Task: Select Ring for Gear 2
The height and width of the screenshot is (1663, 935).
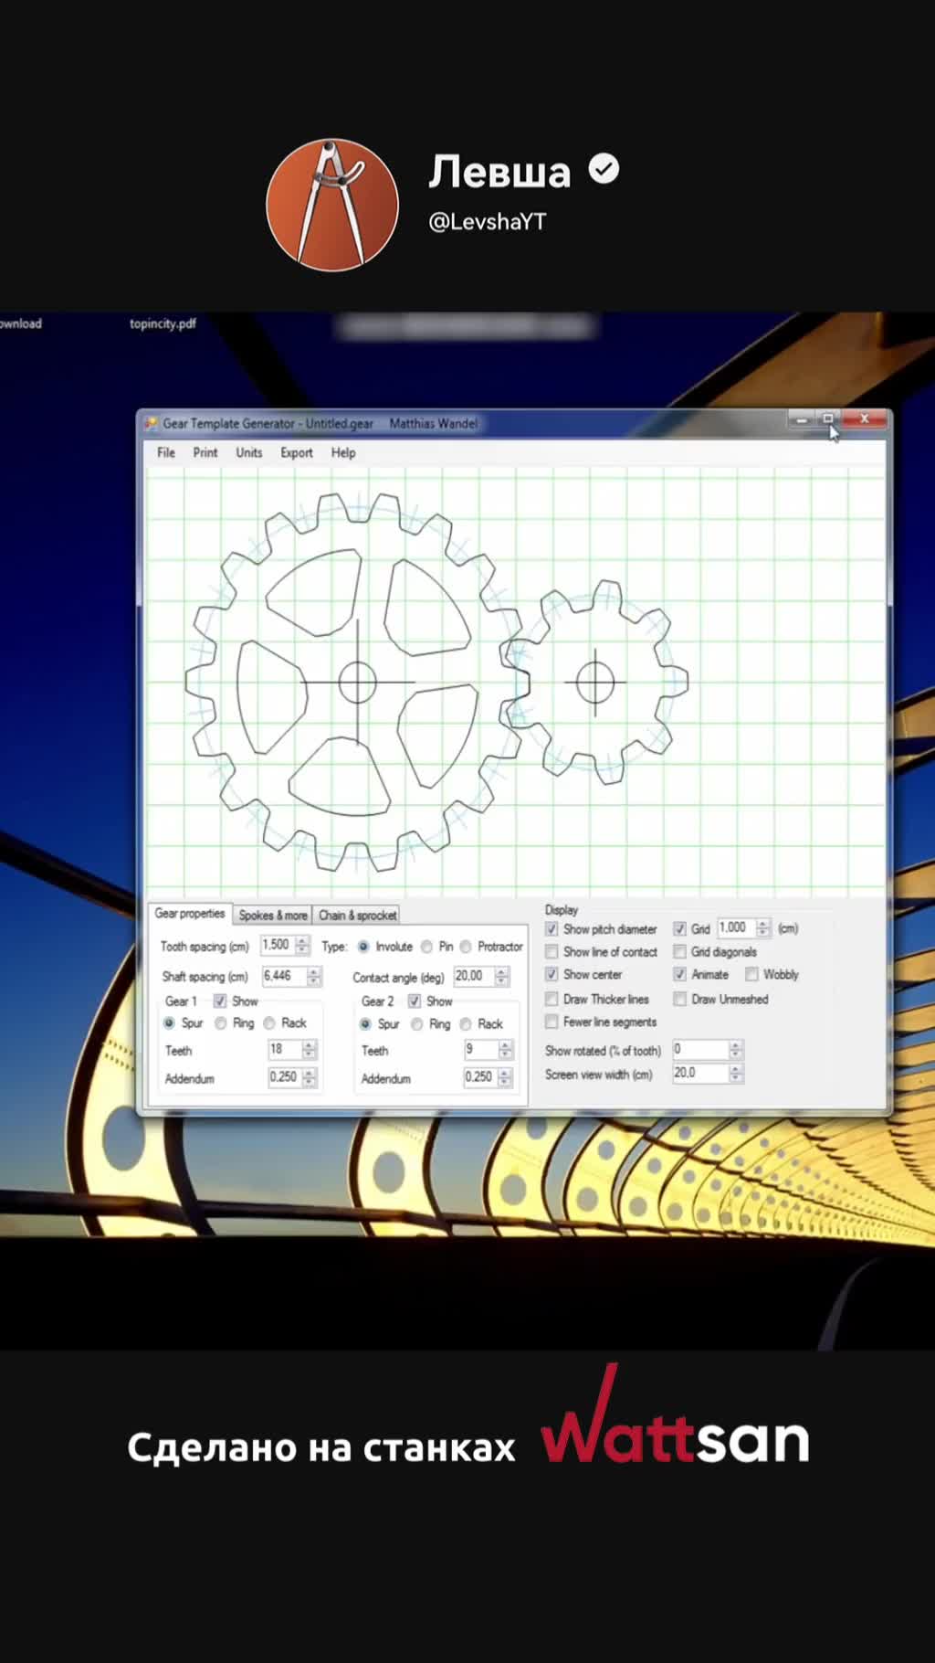Action: point(416,1023)
